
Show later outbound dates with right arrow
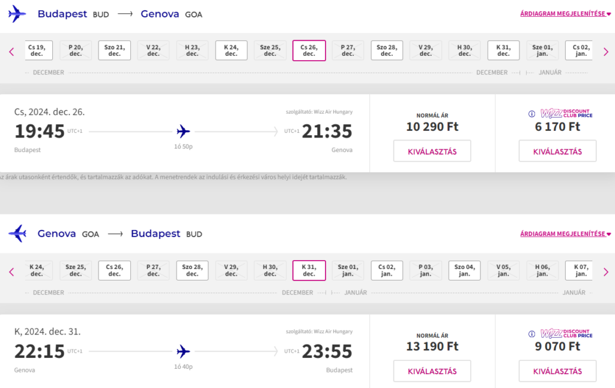click(605, 52)
